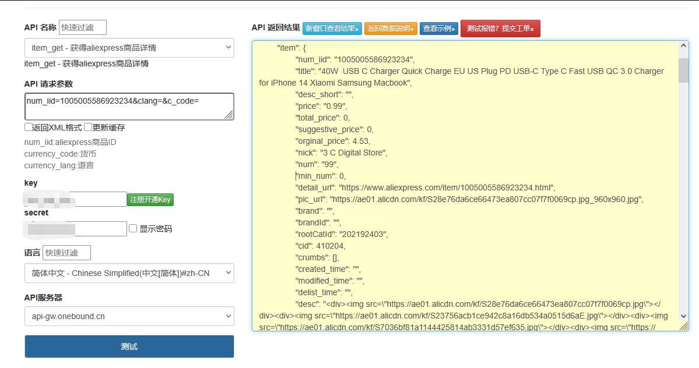Click the result scrollbar up arrow
699x368 pixels.
[x=683, y=45]
